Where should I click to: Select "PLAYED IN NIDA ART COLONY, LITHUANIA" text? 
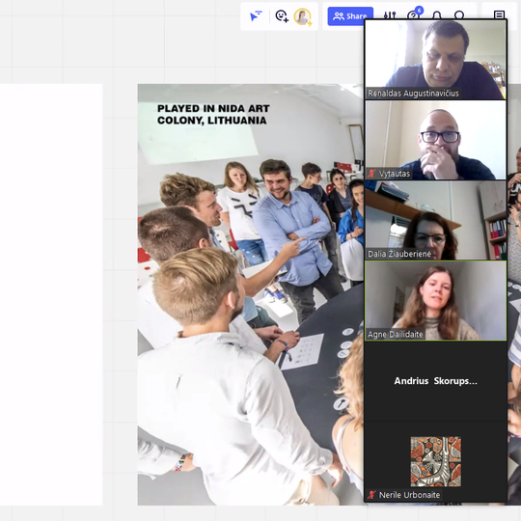coord(213,115)
